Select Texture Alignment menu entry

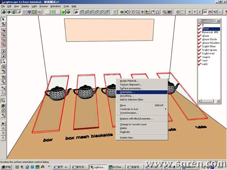pyautogui.click(x=142, y=85)
